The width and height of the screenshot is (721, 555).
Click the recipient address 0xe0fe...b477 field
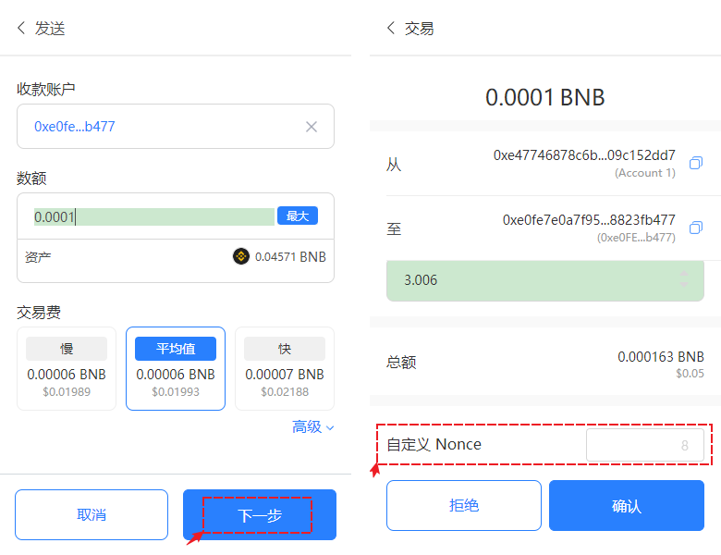157,127
